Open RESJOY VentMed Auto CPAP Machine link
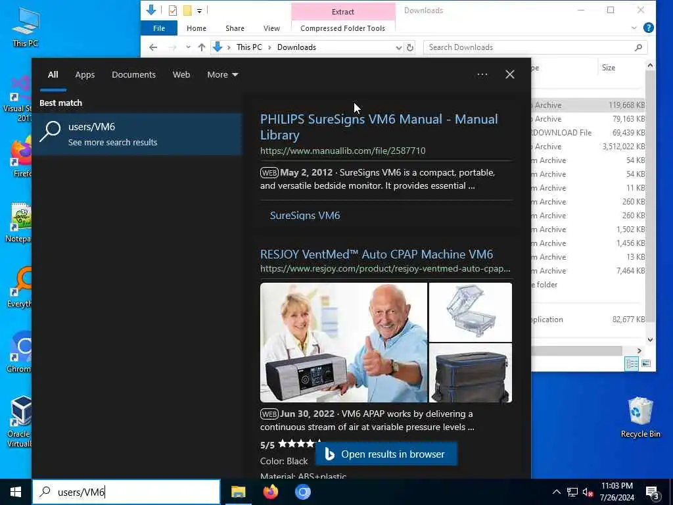The width and height of the screenshot is (673, 505). 377,254
